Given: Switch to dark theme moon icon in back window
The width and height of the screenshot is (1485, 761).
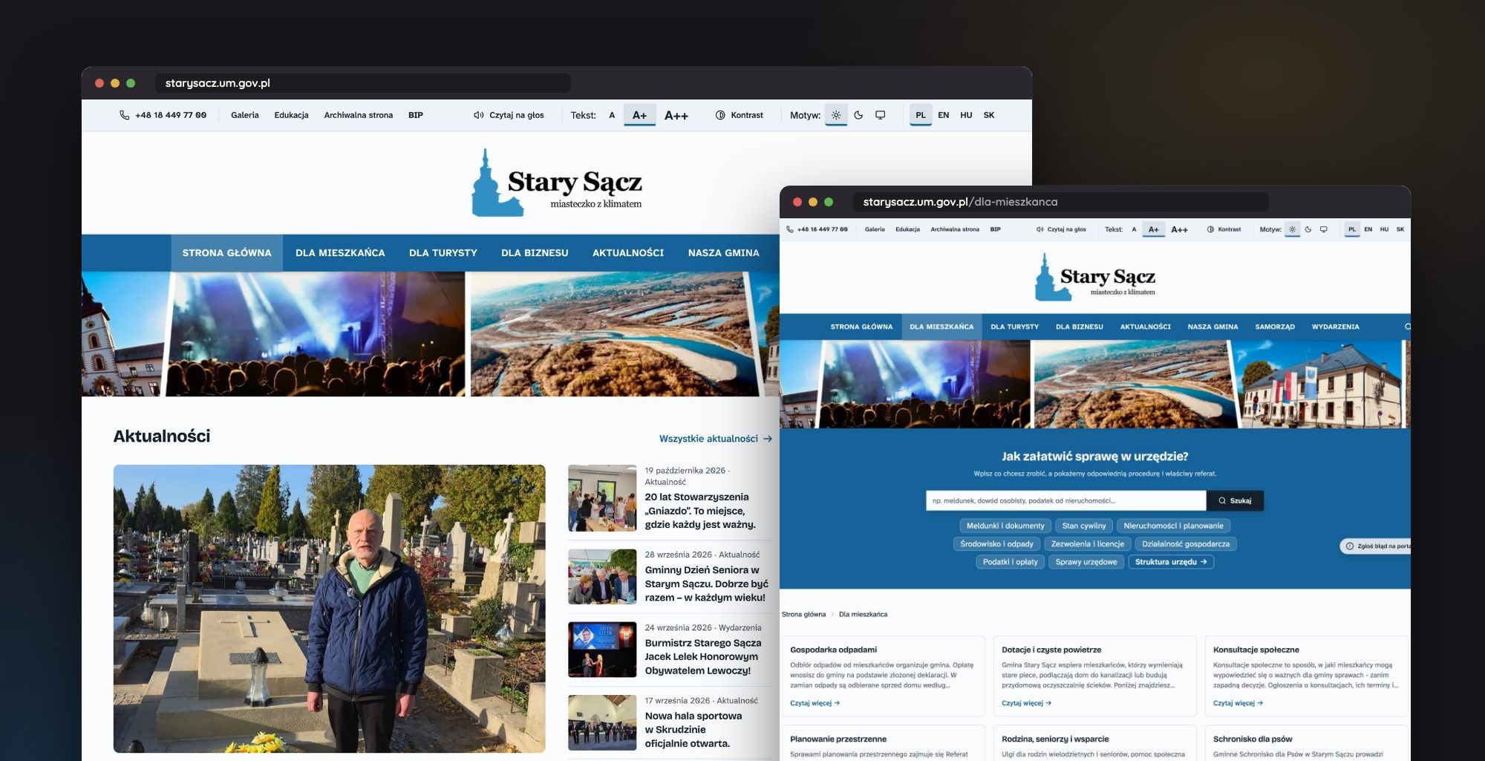Looking at the screenshot, I should click(858, 115).
